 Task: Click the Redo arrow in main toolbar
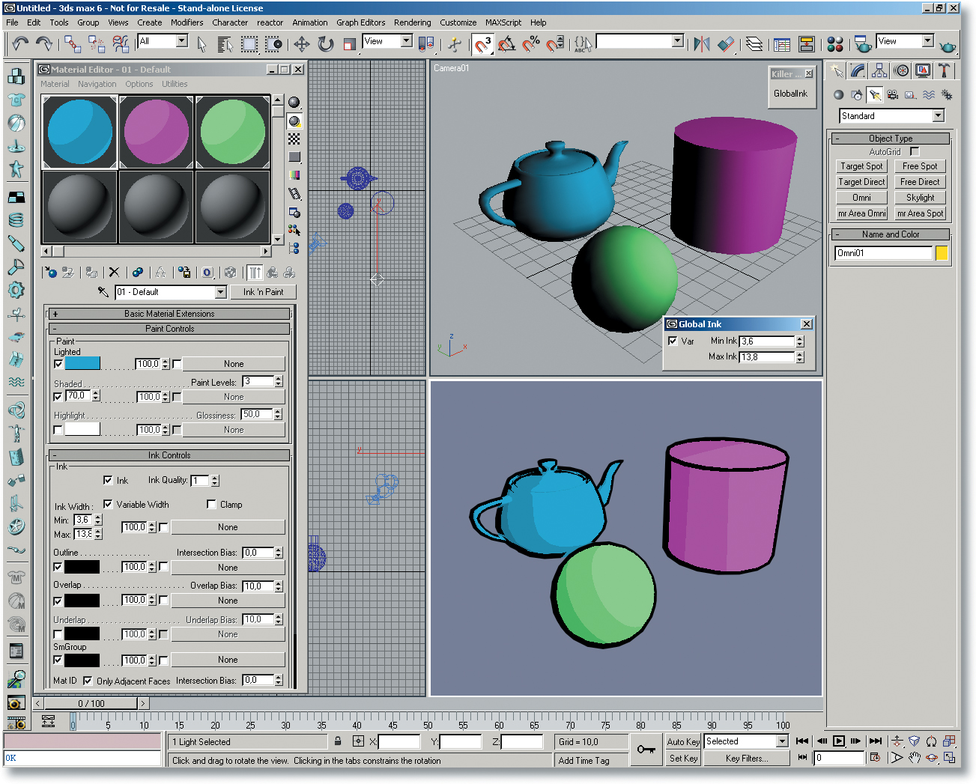44,44
